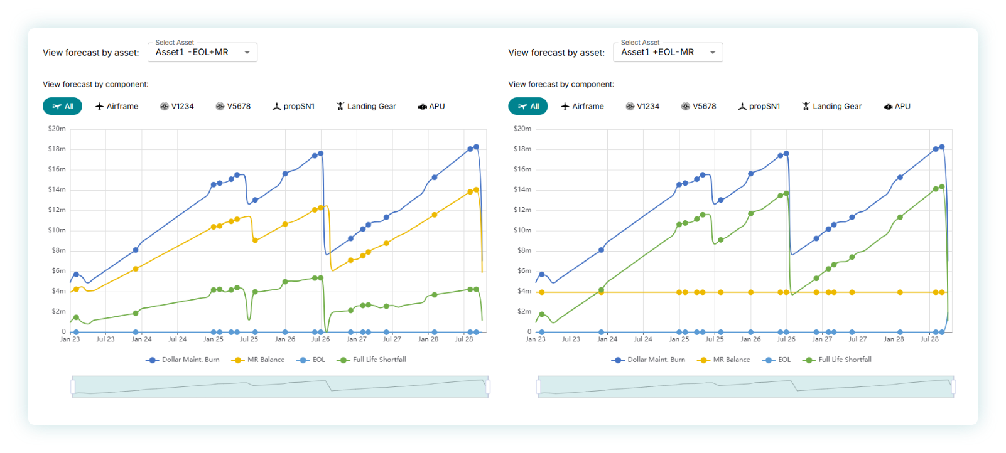Screen dimensions: 1006x453
Task: Click the Jan 23 axis label in the +EOL-MR chart
Action: [536, 339]
